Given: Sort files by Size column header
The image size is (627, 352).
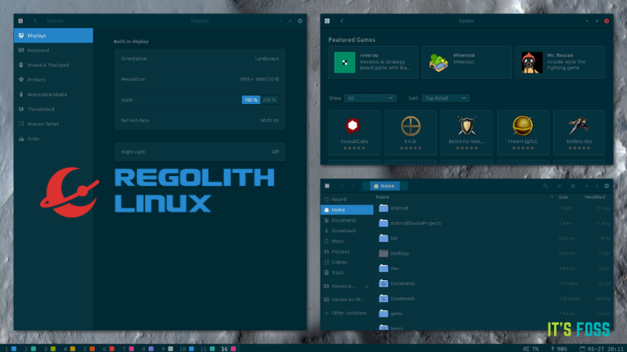Looking at the screenshot, I should (567, 197).
